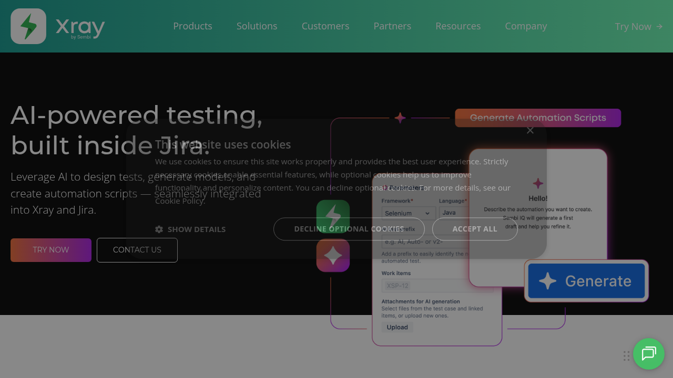Open the Solutions menu
The height and width of the screenshot is (378, 673).
coord(257,26)
